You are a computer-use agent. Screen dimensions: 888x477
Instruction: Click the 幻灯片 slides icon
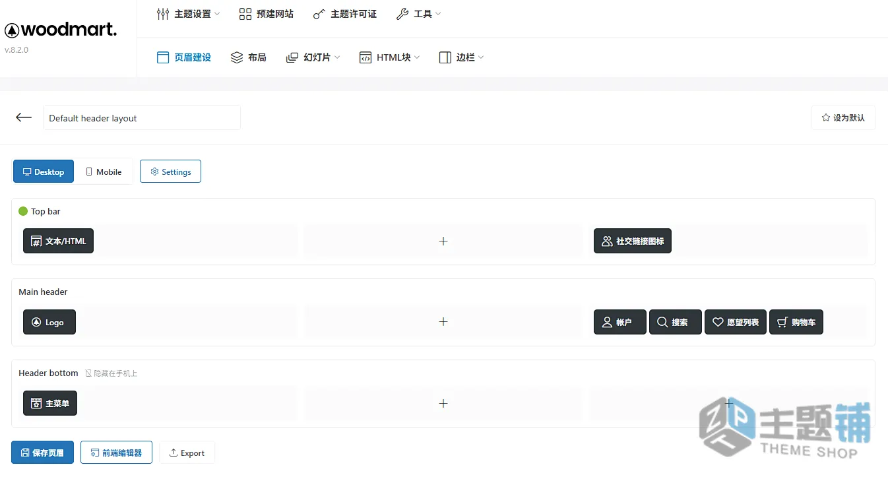(292, 57)
